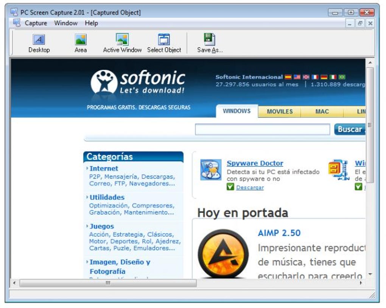Open the document icon beside the Capture menu
The height and width of the screenshot is (308, 386).
[17, 23]
